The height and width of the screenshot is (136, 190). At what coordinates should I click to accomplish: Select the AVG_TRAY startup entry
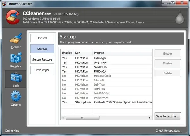[106, 62]
